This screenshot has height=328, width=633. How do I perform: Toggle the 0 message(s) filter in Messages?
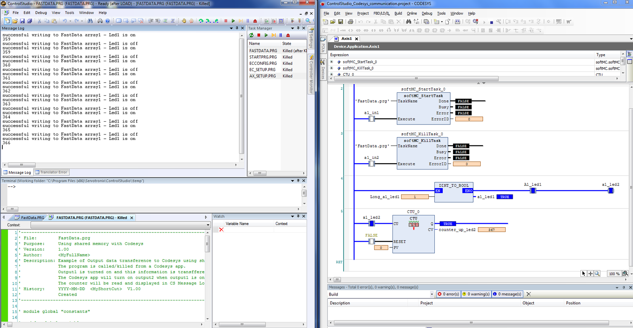(x=507, y=294)
